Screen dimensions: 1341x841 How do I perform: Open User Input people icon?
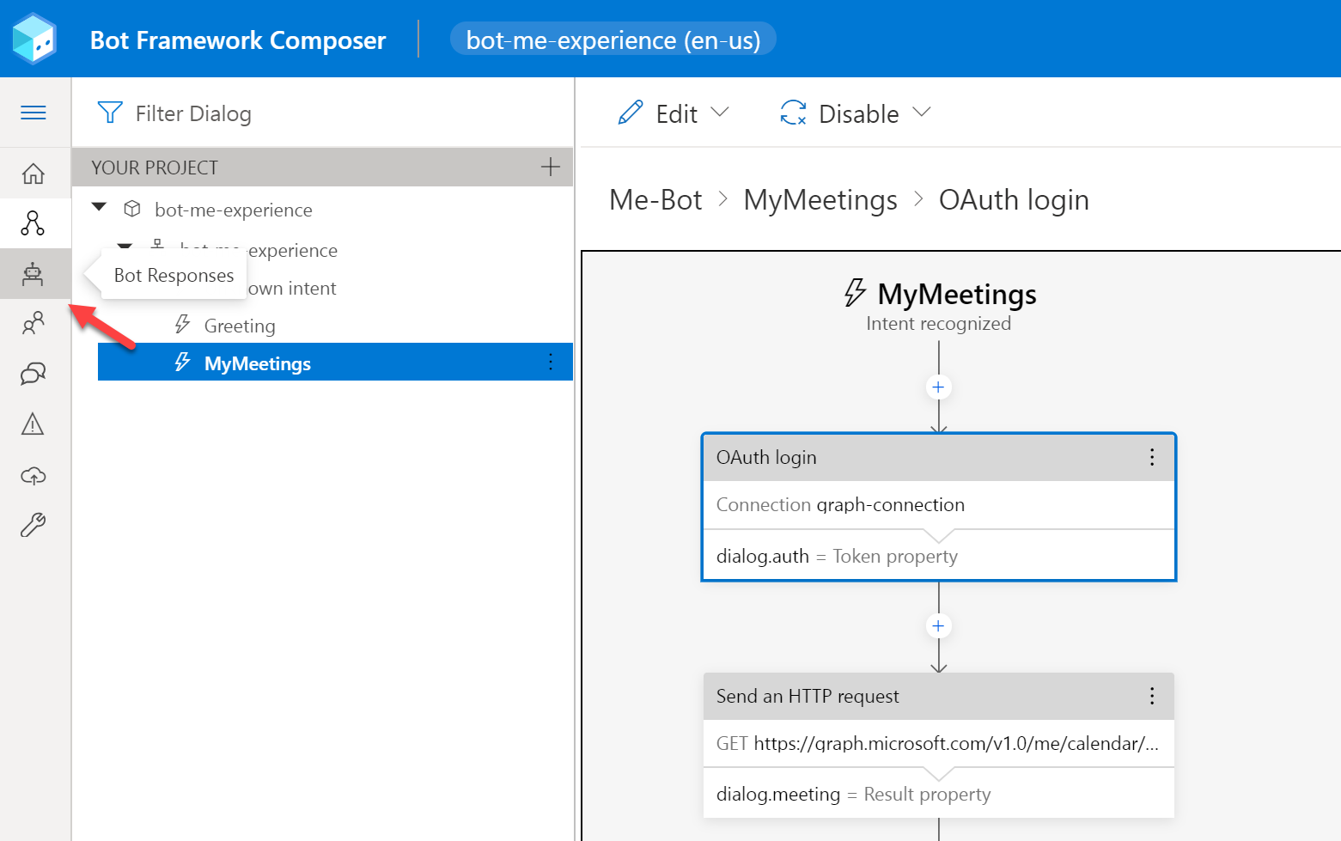coord(33,324)
